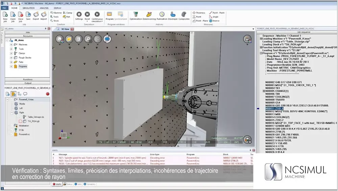This screenshot has width=338, height=191.
Task: Select Point - Plane measure tool
Action: pyautogui.click(x=200, y=21)
